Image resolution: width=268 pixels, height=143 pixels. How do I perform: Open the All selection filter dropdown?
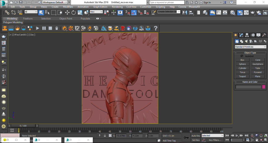[31, 11]
